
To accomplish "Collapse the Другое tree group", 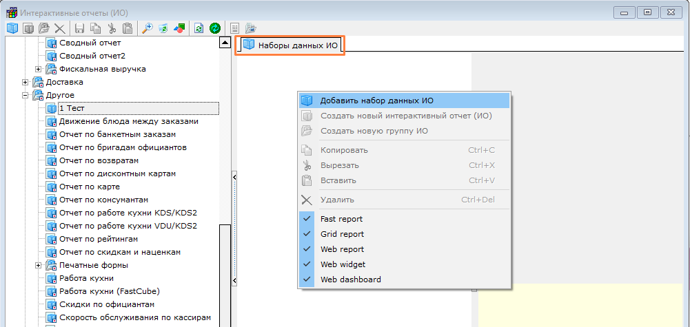I will [26, 95].
